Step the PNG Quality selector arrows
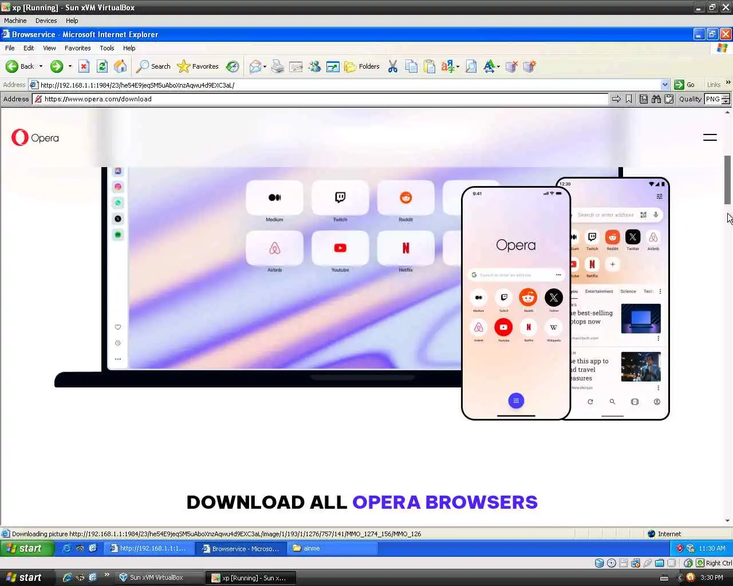This screenshot has height=586, width=733. (726, 99)
